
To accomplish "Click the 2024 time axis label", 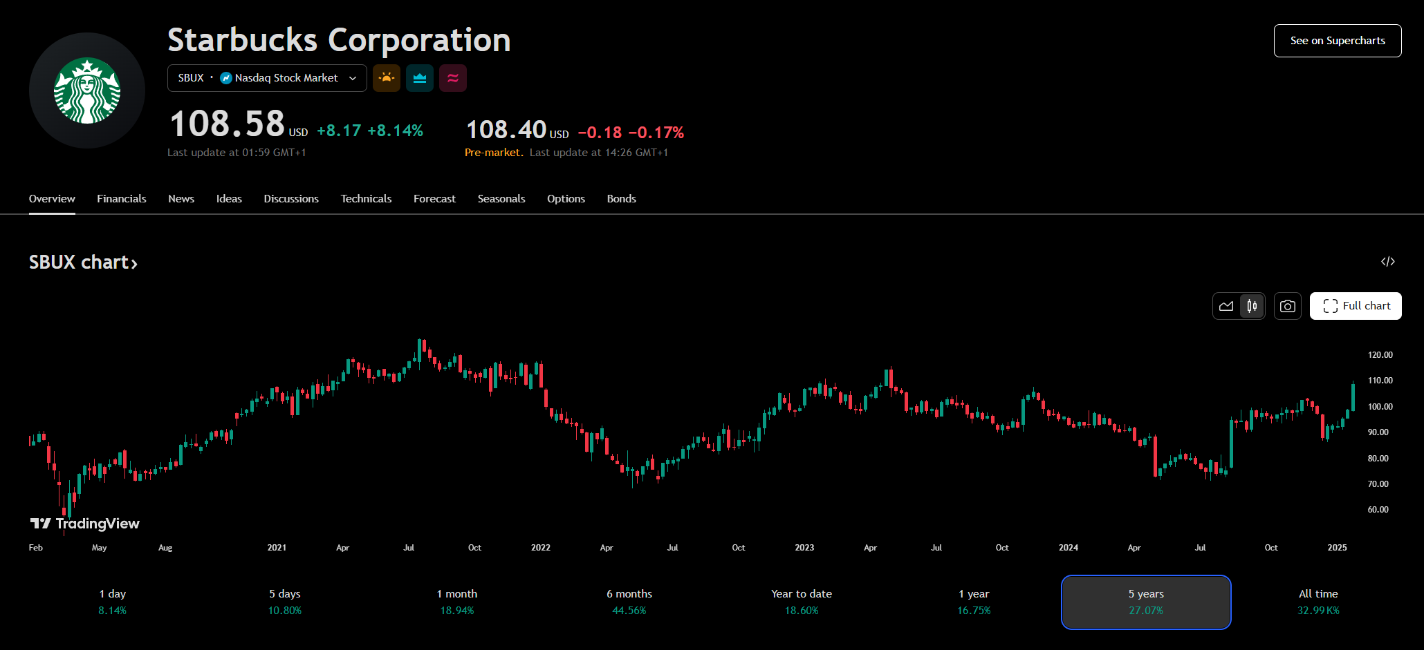I will tap(1069, 548).
